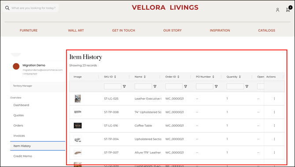Image resolution: width=295 pixels, height=167 pixels.
Task: Click SKU cell ST-TP-007
Action: point(111,152)
